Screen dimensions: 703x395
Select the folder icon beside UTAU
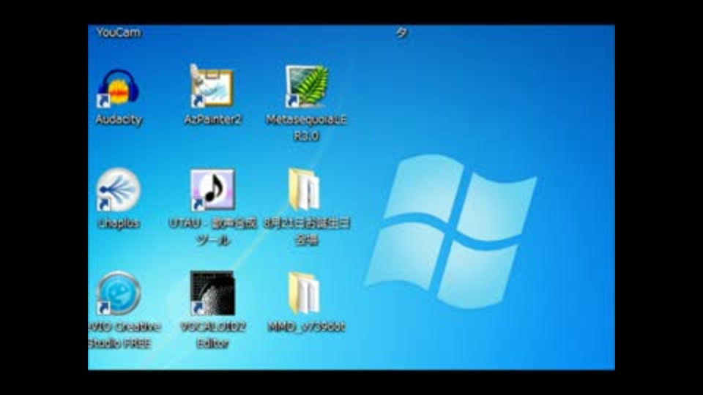[303, 189]
